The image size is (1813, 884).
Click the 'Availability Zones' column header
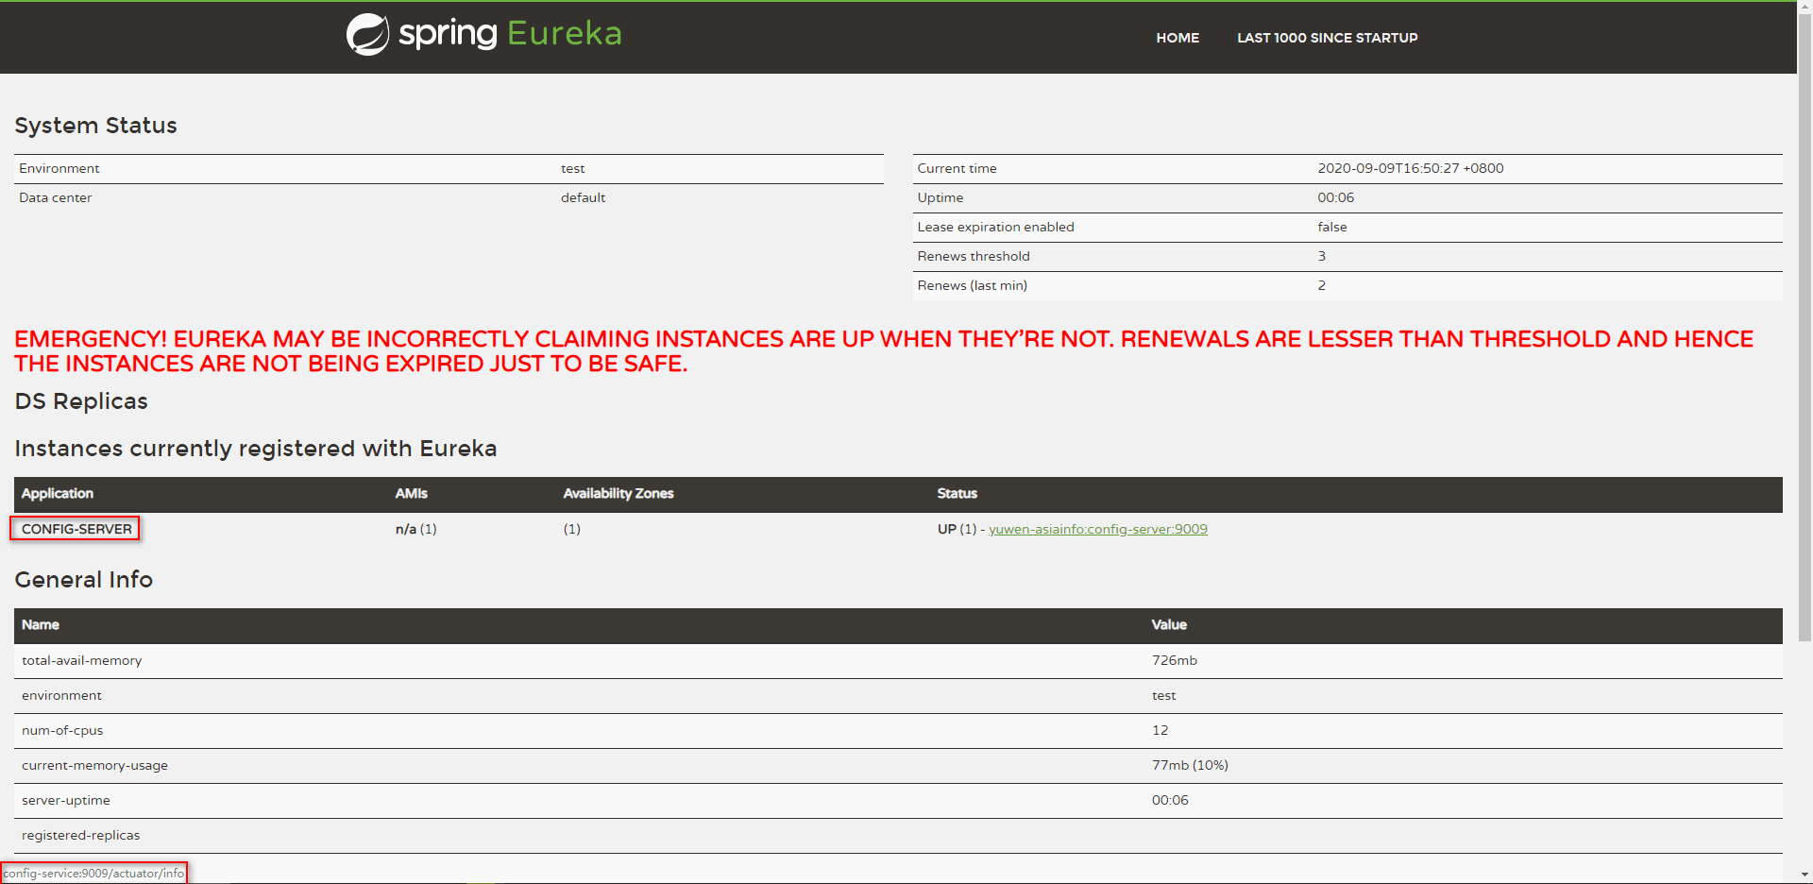tap(618, 493)
